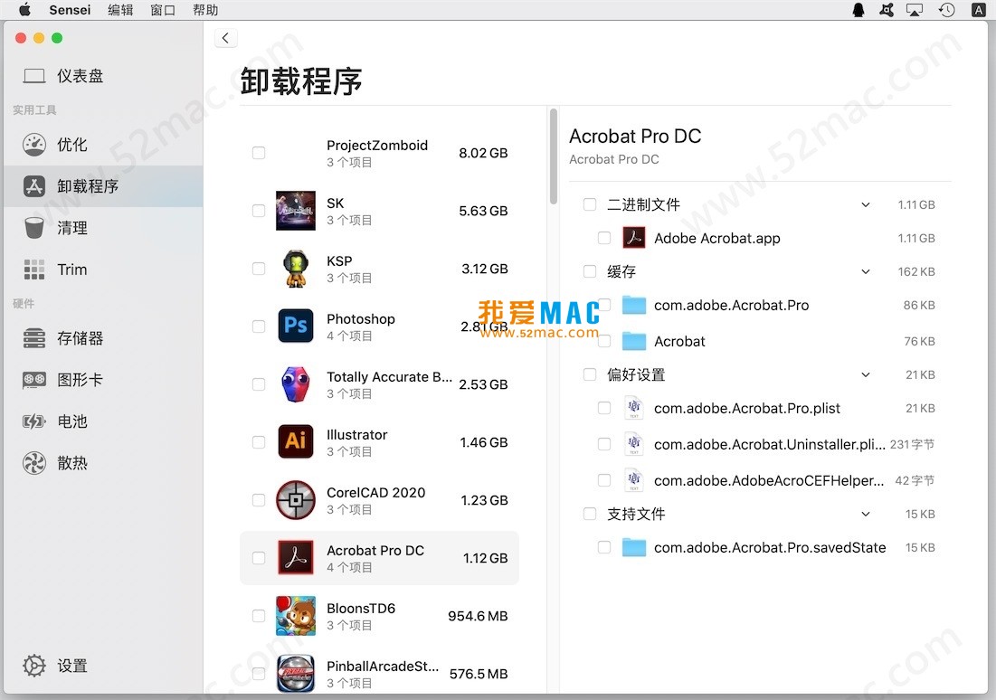Tick the KSP app checkbox

[259, 268]
